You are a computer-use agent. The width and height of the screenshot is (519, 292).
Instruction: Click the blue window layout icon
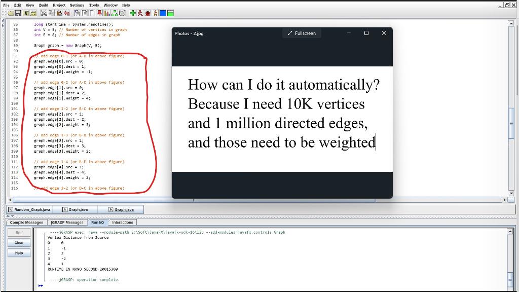click(163, 13)
